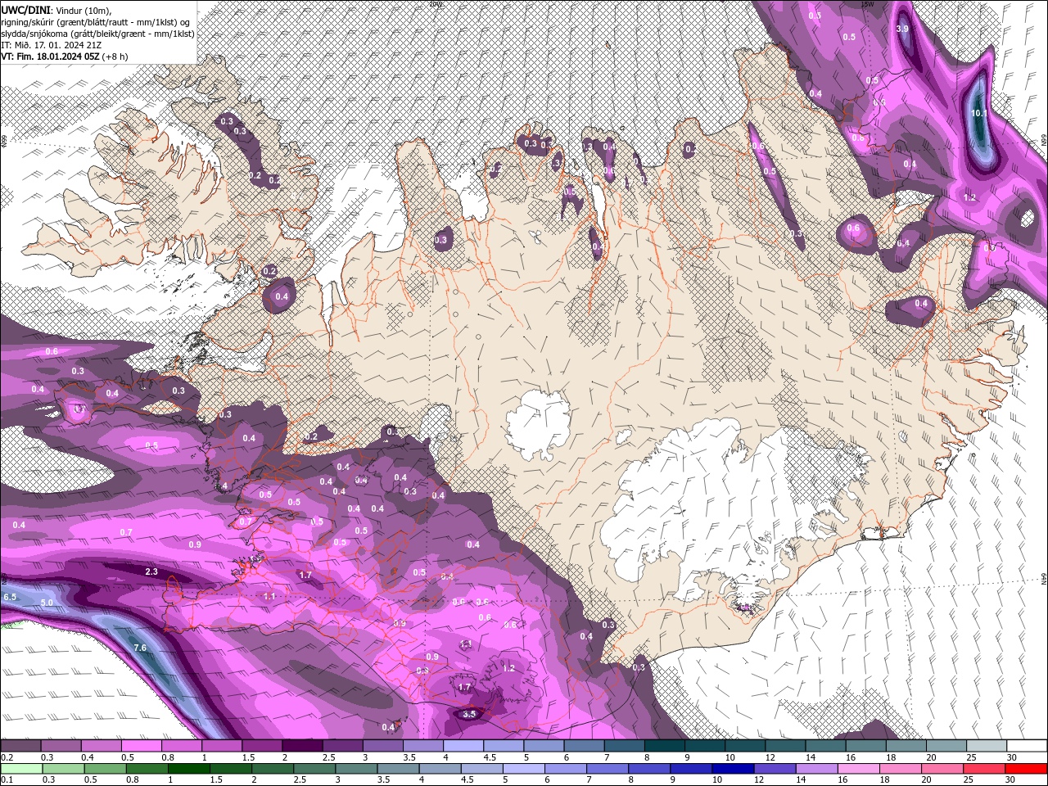Click the bright red 30 swatch in the lower legend row
Screen dimensions: 1048x786
click(x=1026, y=768)
